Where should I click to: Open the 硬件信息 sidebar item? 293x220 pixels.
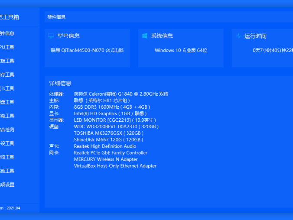[x=7, y=33]
